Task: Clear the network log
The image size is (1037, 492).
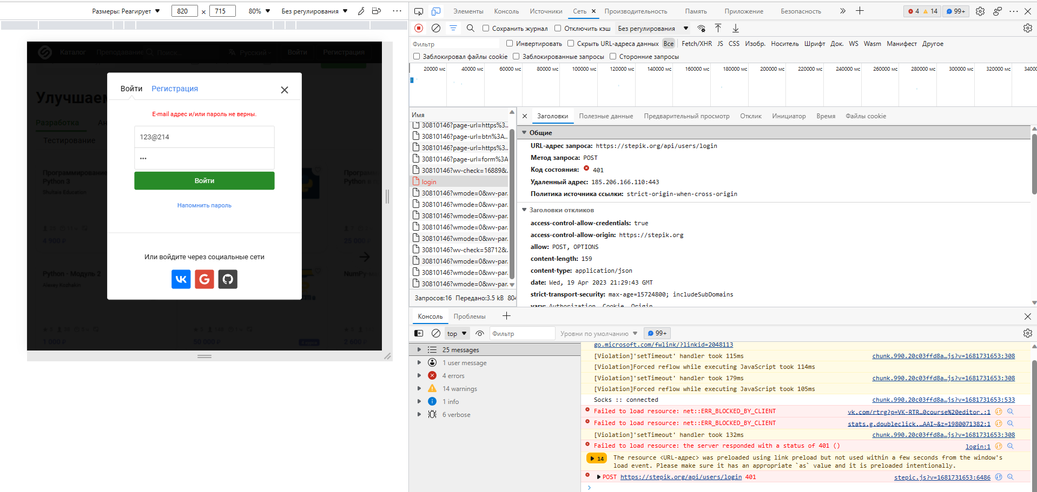Action: point(436,28)
